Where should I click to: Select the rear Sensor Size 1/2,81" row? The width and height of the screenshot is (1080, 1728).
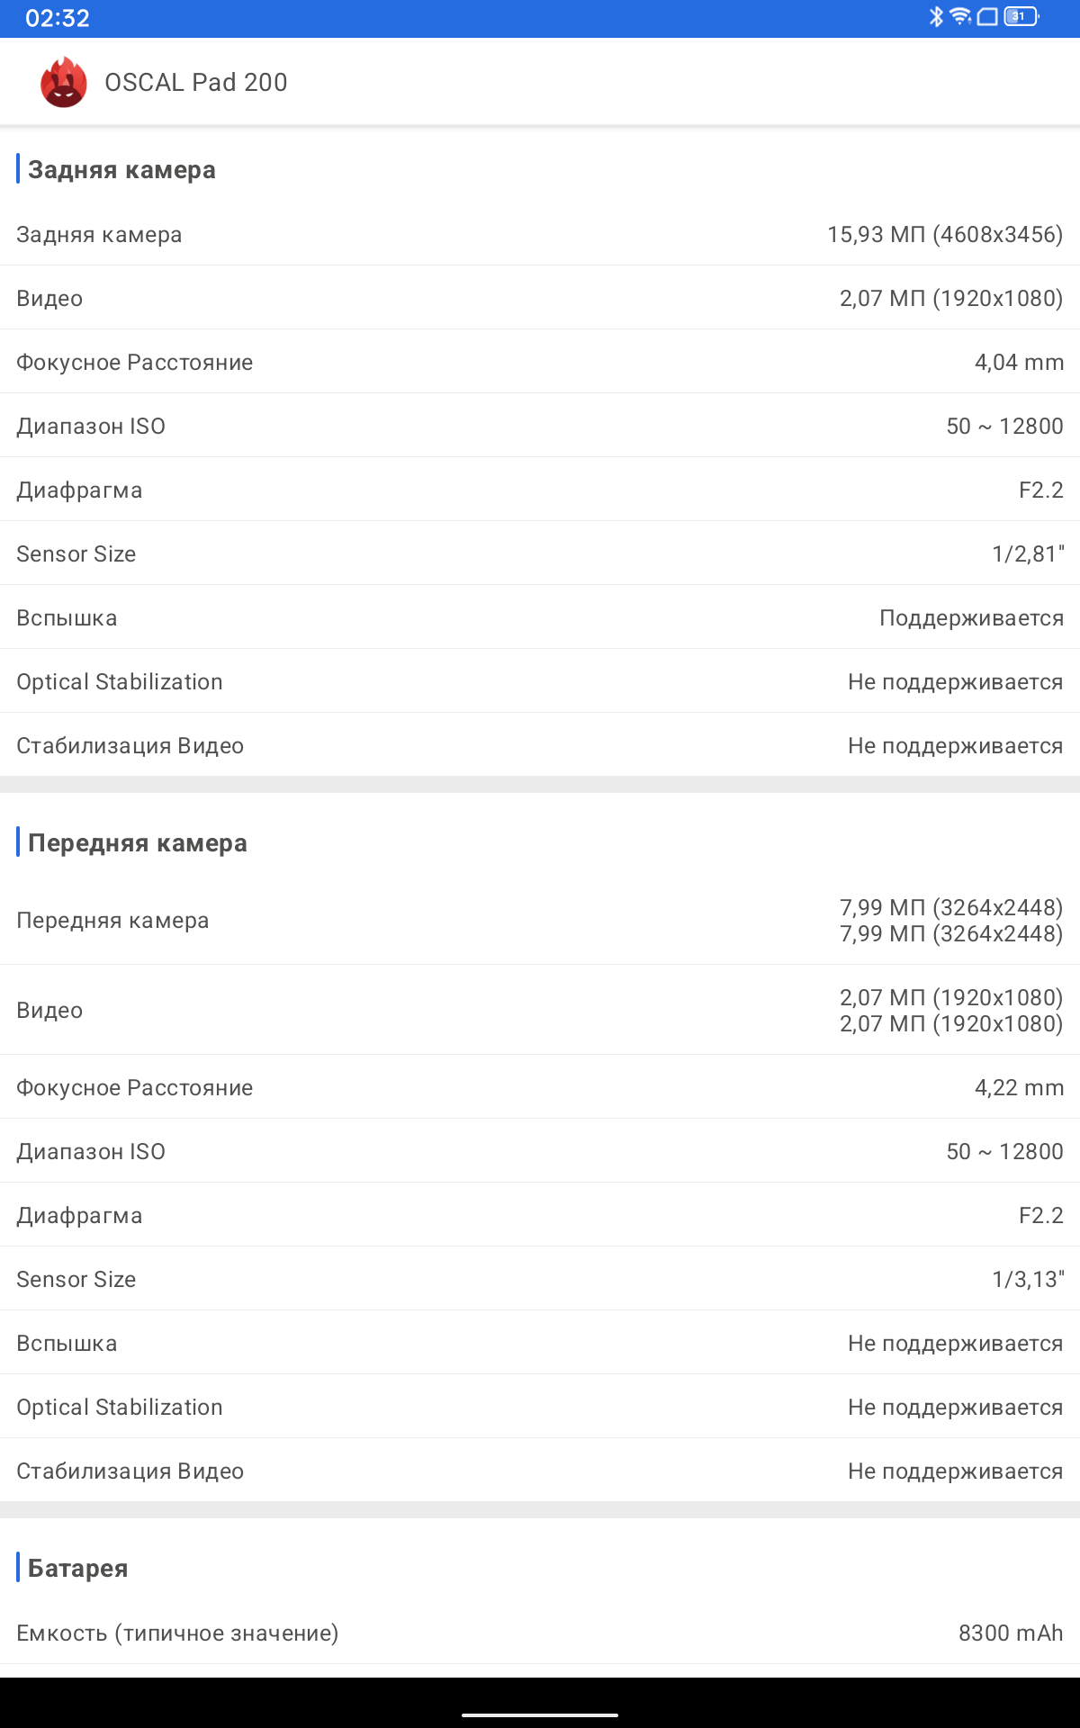540,553
